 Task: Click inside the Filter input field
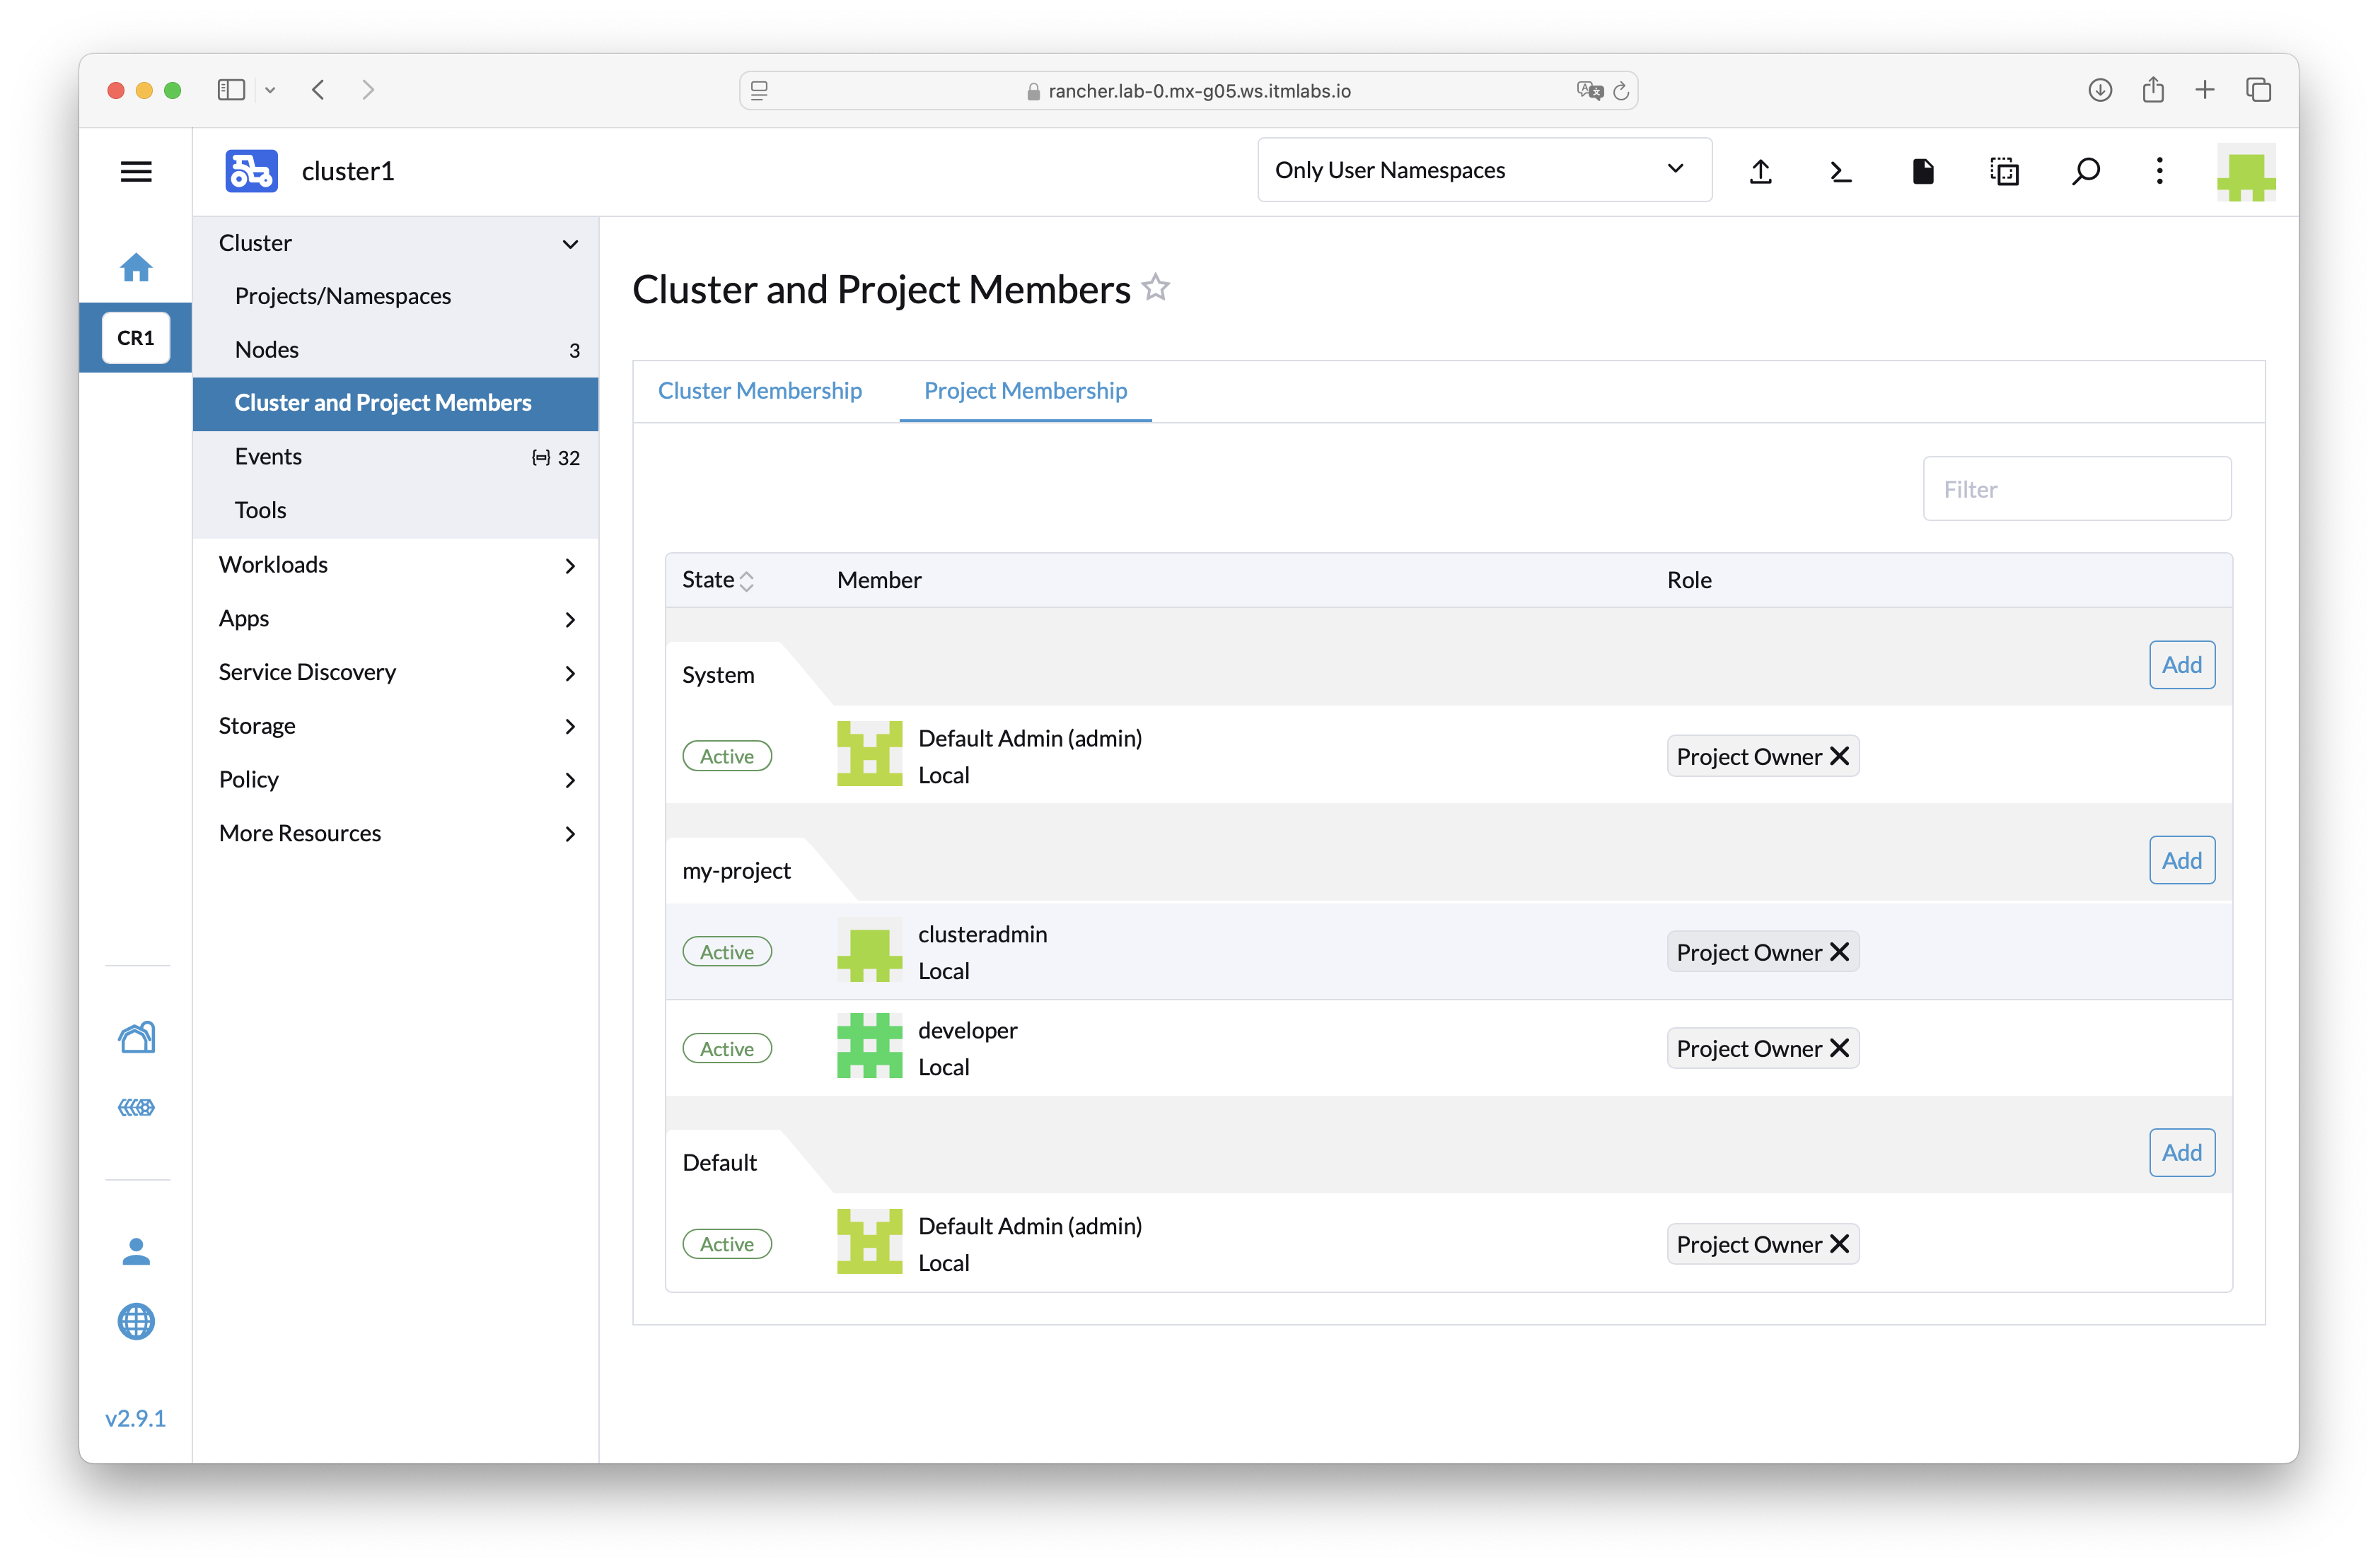coord(2076,488)
